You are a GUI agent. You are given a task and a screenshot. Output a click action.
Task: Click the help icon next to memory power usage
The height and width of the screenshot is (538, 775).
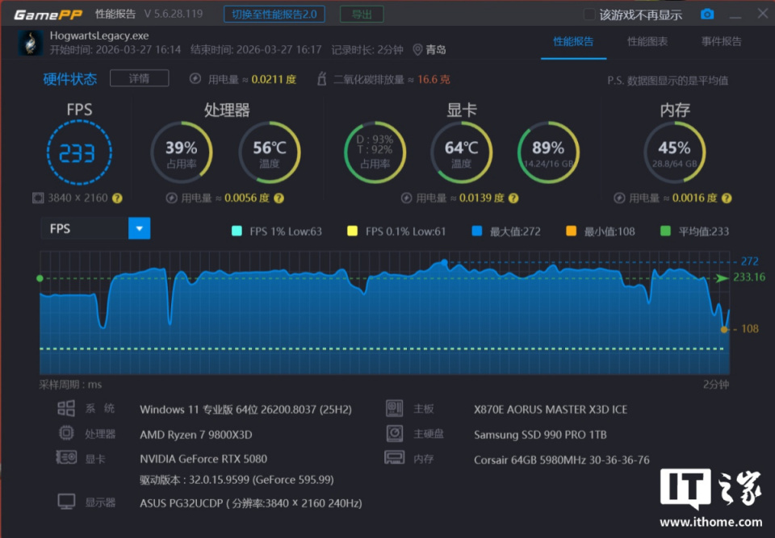726,198
